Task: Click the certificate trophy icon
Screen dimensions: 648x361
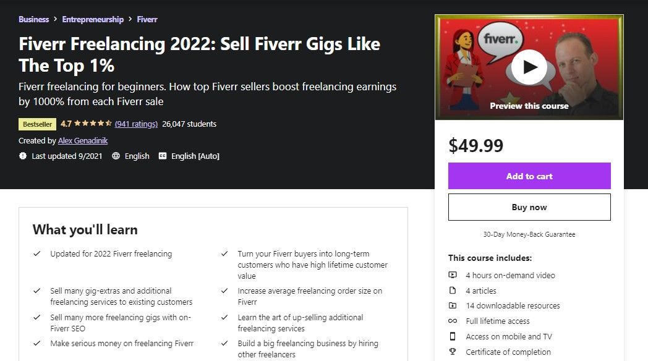Action: [453, 352]
